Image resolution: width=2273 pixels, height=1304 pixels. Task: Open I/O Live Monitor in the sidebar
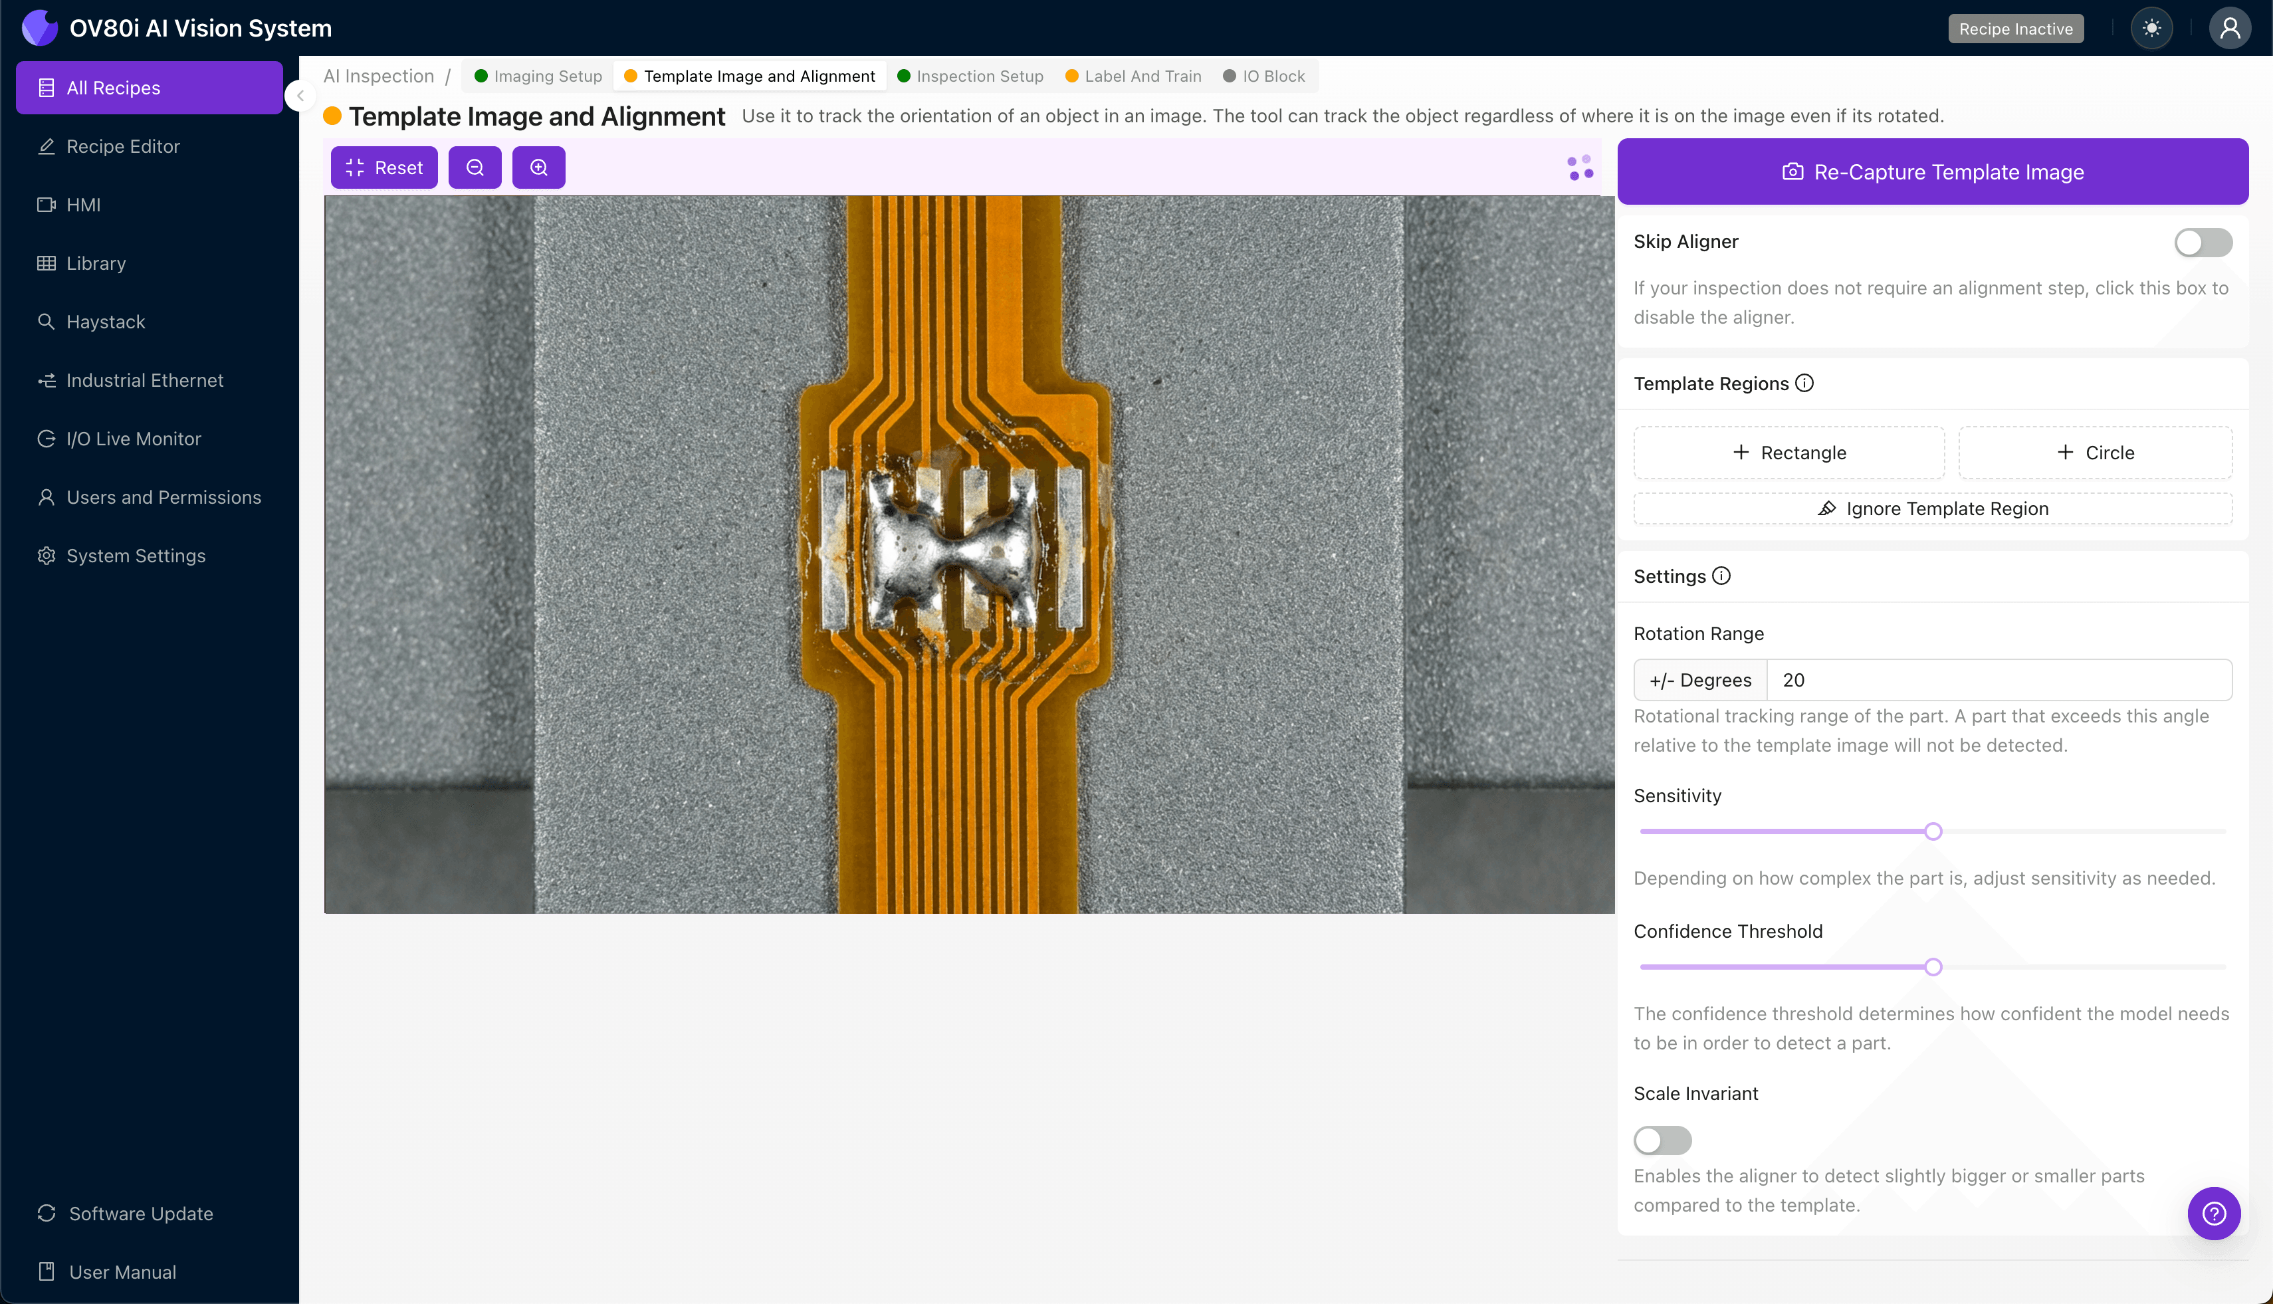(x=134, y=439)
